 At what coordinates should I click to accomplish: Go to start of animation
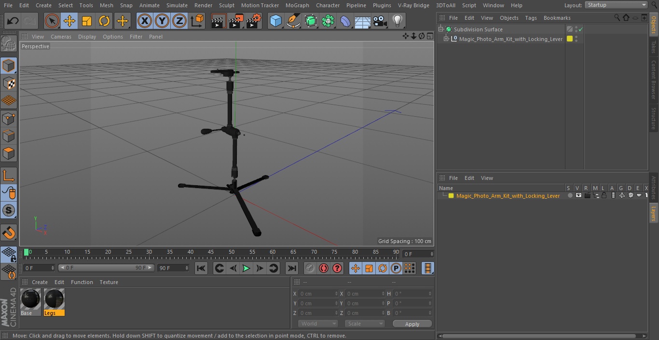click(x=201, y=268)
